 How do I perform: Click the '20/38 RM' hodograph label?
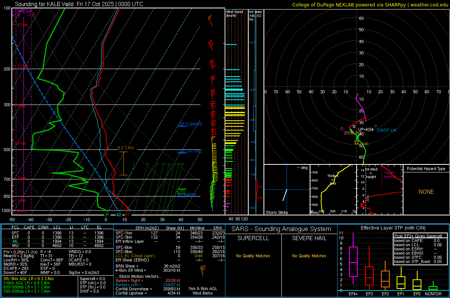(x=352, y=133)
